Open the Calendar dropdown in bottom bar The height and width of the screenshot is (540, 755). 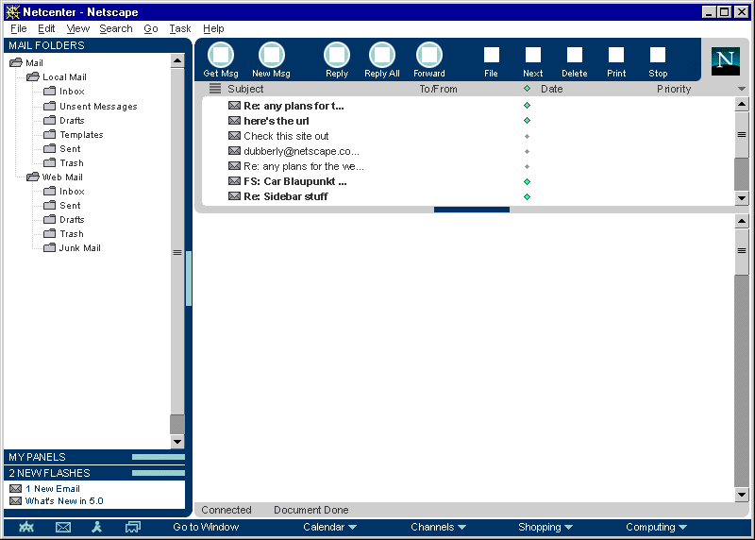tap(329, 527)
